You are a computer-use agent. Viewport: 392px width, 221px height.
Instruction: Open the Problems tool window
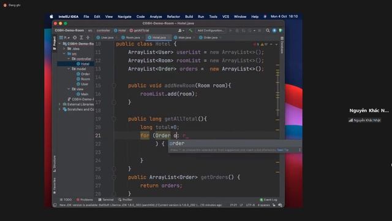[85, 200]
